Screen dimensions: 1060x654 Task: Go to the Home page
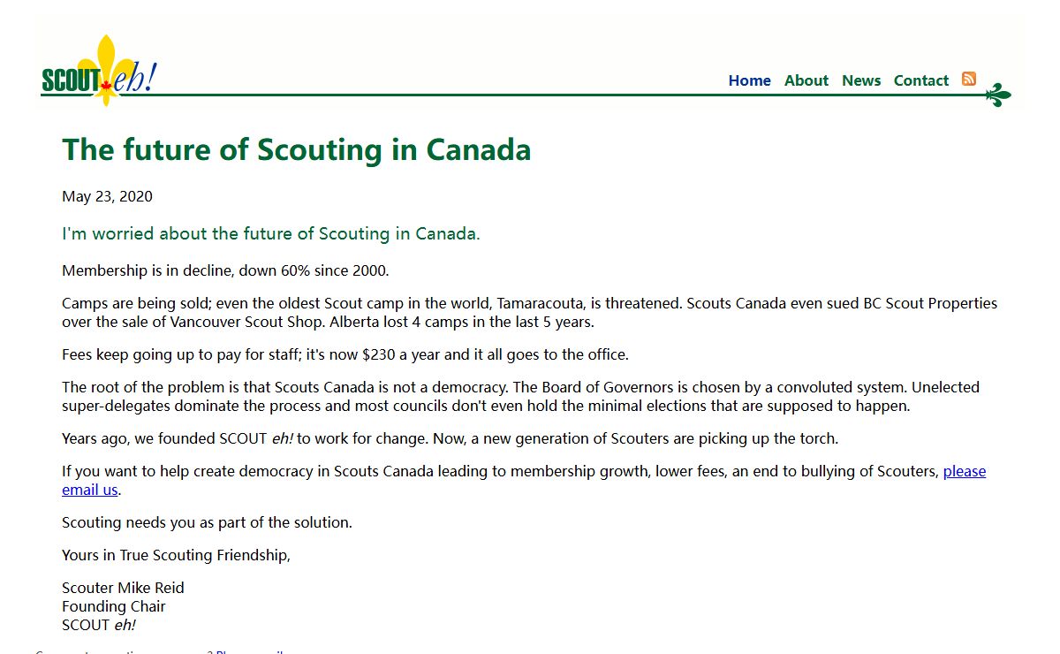coord(749,80)
